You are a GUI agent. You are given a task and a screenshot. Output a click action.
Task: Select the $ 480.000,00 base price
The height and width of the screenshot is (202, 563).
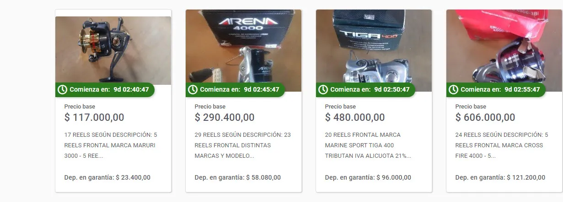pos(355,117)
